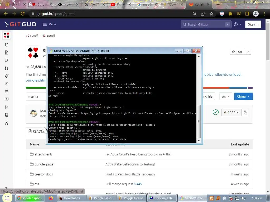270x202 pixels.
Task: Open Personalization window from taskbar
Action: pyautogui.click(x=162, y=198)
